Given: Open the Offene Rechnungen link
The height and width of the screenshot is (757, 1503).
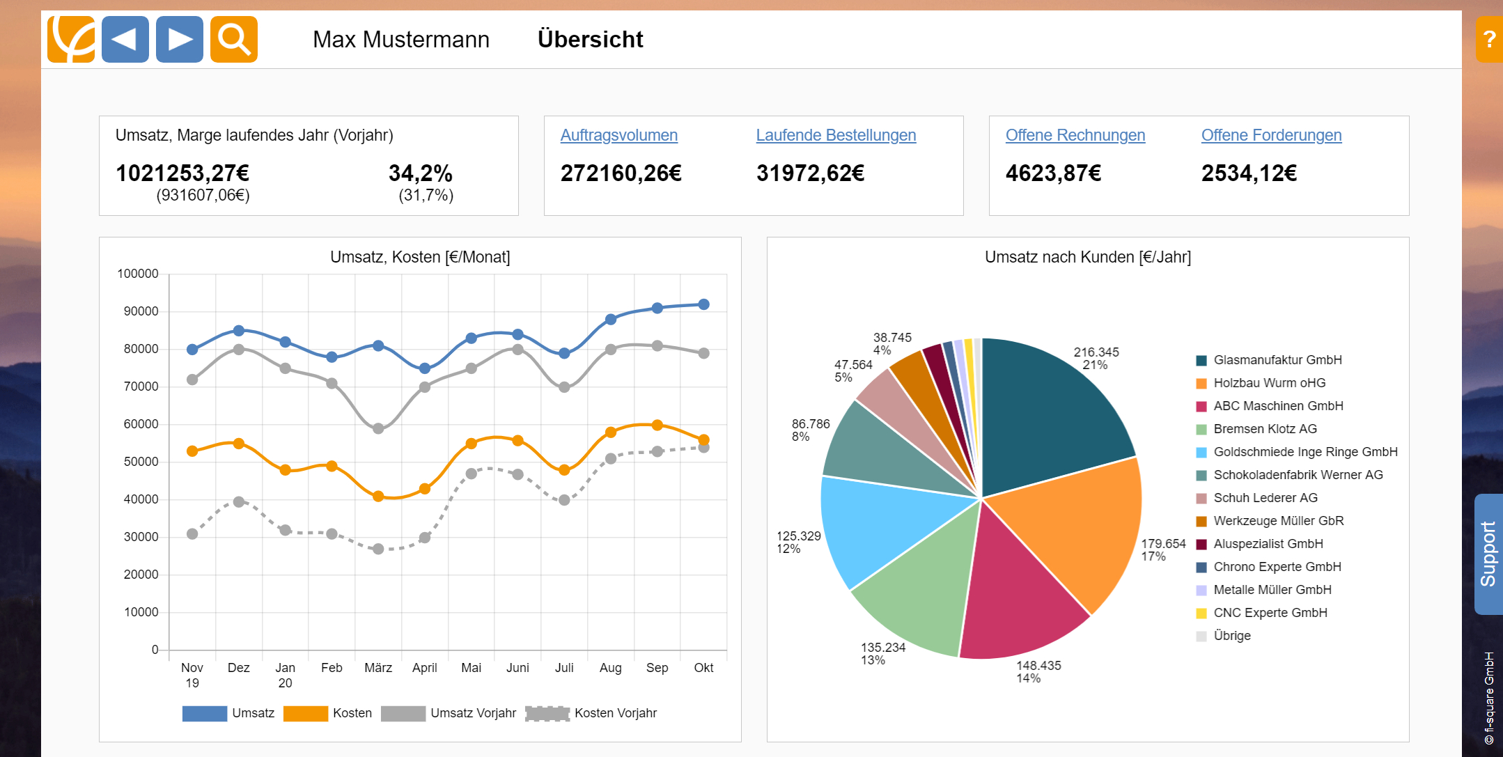Looking at the screenshot, I should (x=1075, y=135).
